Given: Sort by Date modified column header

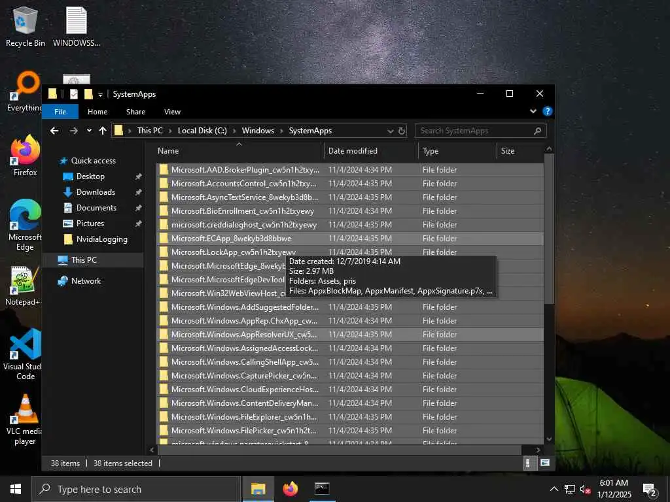Looking at the screenshot, I should tap(371, 151).
